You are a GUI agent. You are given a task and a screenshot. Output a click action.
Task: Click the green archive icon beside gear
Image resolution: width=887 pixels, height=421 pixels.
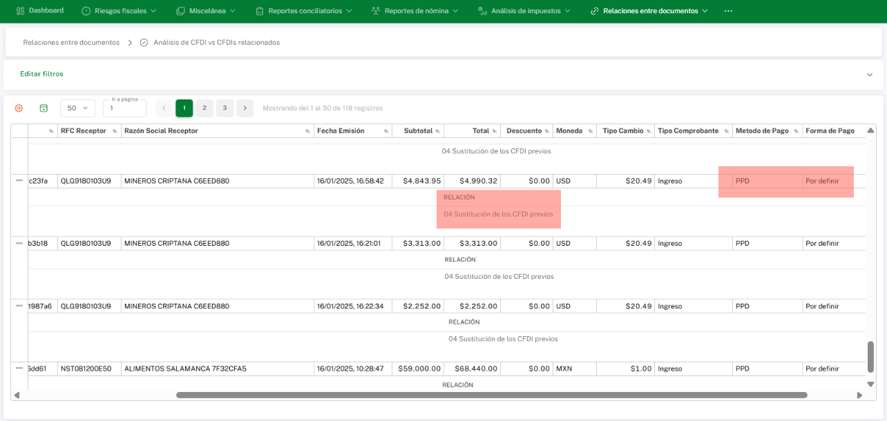(x=44, y=108)
